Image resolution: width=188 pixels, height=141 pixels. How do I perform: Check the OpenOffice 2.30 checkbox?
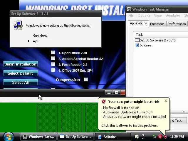pos(53,53)
